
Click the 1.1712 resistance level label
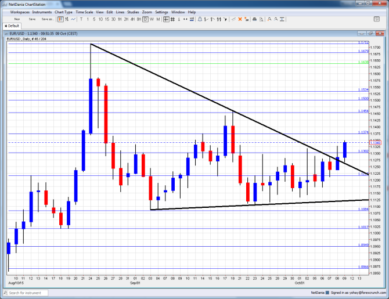(363, 42)
